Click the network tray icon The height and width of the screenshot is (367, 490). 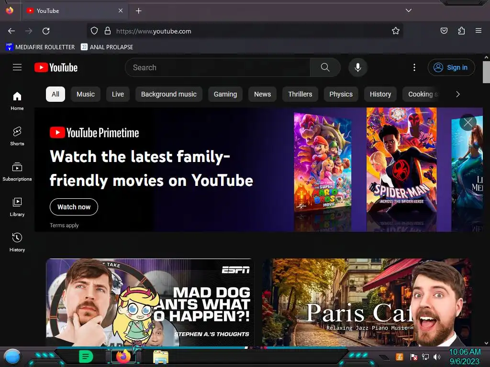tap(425, 356)
